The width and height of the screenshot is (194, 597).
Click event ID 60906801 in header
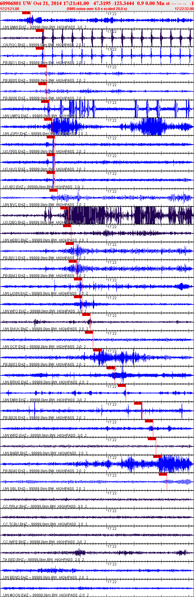(11, 3)
